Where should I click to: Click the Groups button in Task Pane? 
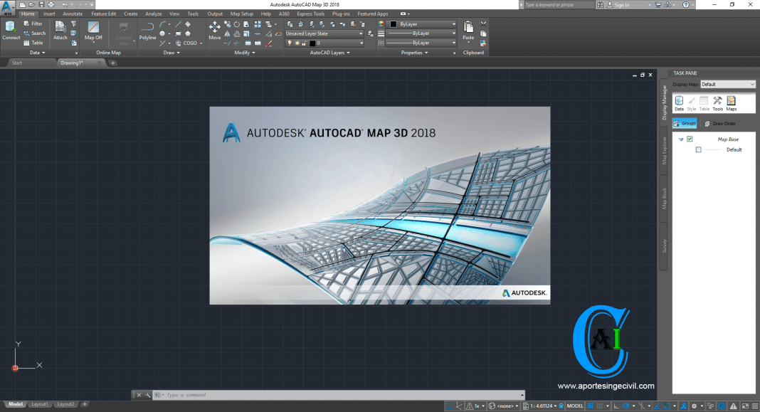click(685, 124)
